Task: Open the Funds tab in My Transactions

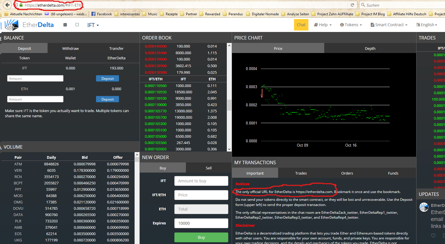Action: pyautogui.click(x=393, y=173)
